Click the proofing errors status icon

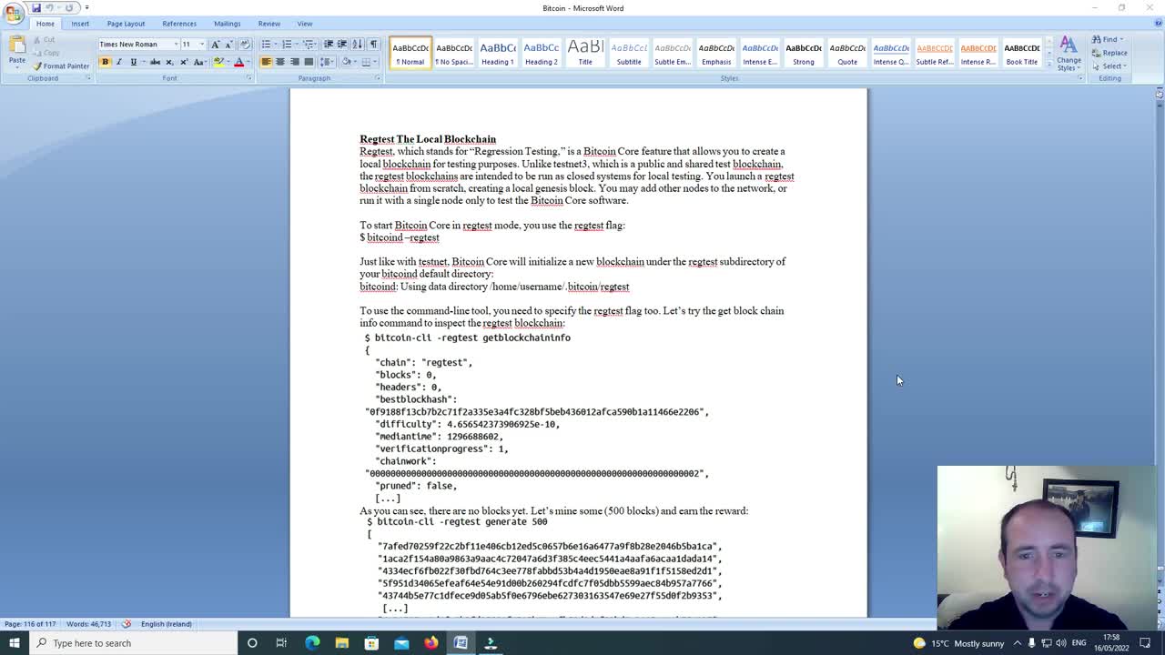(x=127, y=624)
